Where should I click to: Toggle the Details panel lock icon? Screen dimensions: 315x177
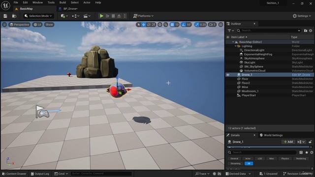tap(310, 142)
